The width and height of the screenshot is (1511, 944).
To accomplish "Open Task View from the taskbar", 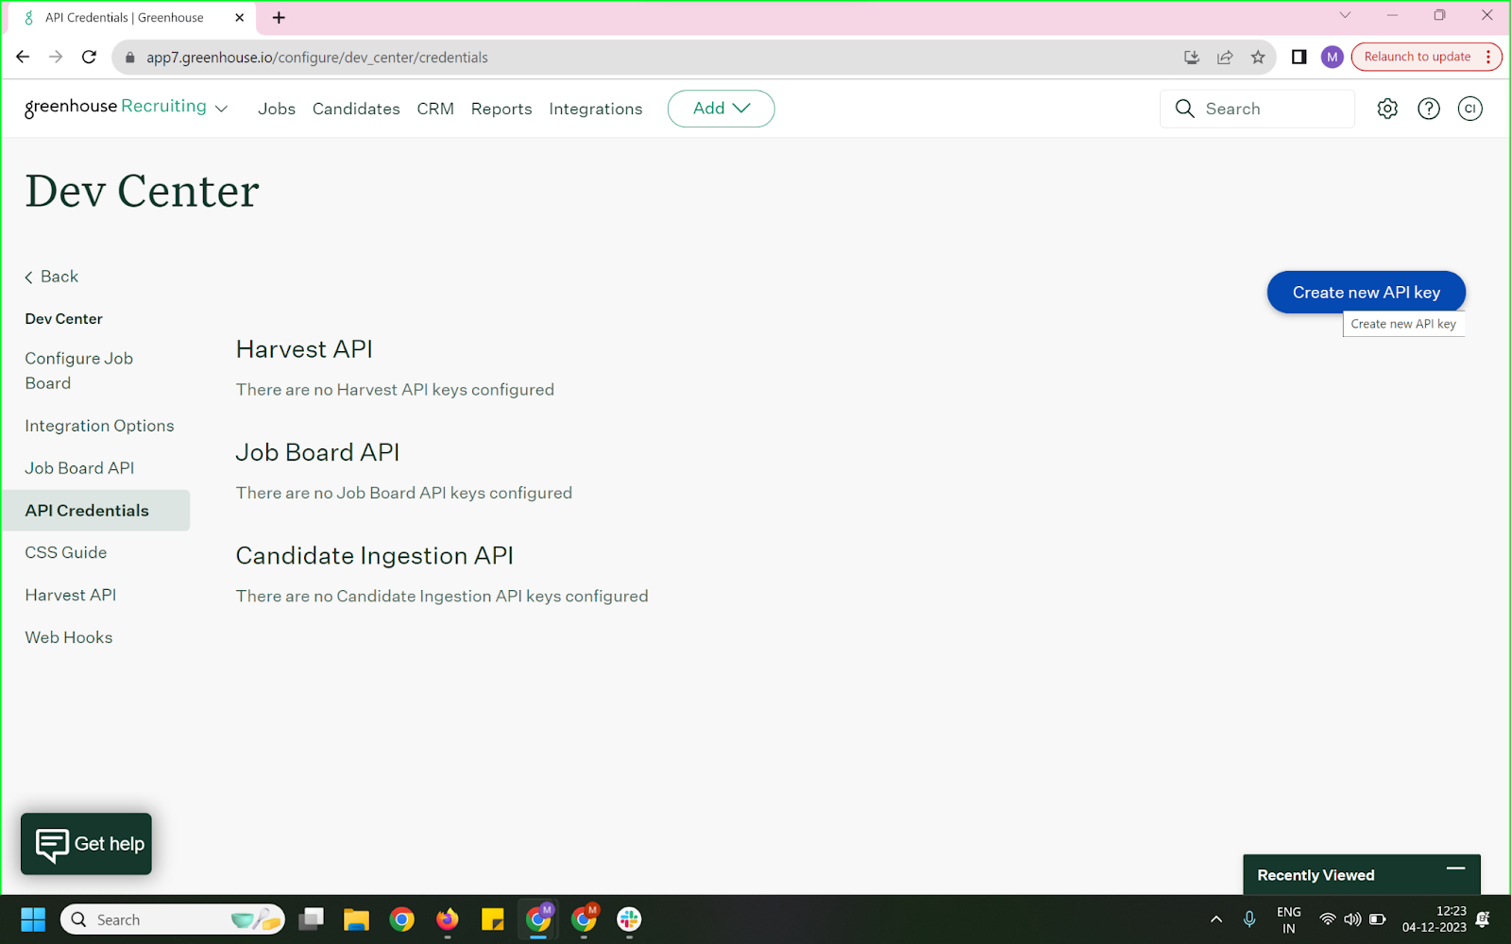I will [x=311, y=919].
